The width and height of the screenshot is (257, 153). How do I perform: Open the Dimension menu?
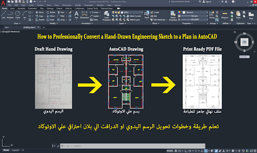tap(67, 5)
